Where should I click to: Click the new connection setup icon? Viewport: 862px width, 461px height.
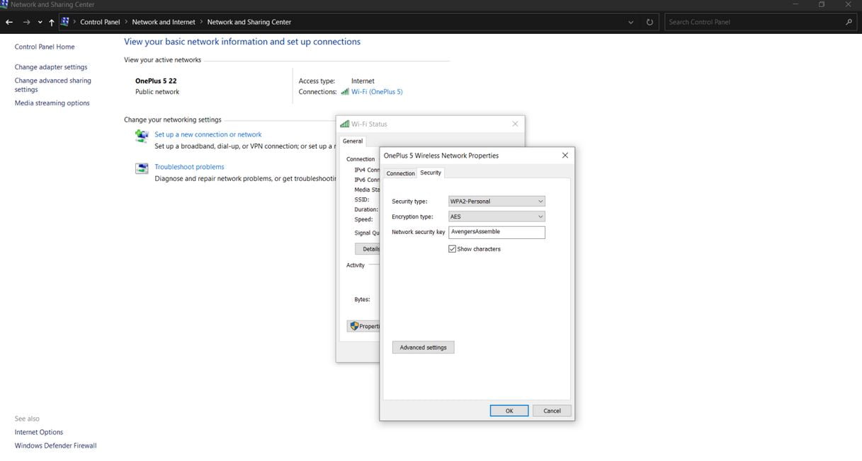[x=142, y=135]
